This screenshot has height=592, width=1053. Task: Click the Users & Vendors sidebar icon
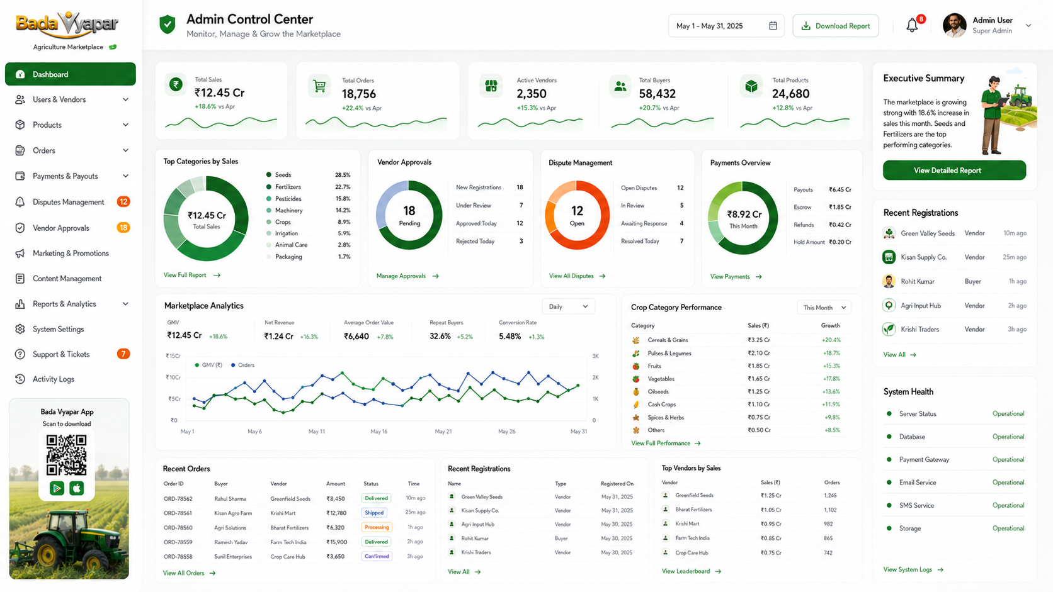(20, 99)
